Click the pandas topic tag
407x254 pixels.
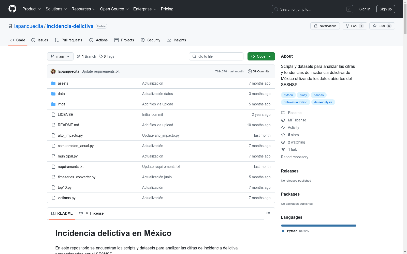click(318, 95)
